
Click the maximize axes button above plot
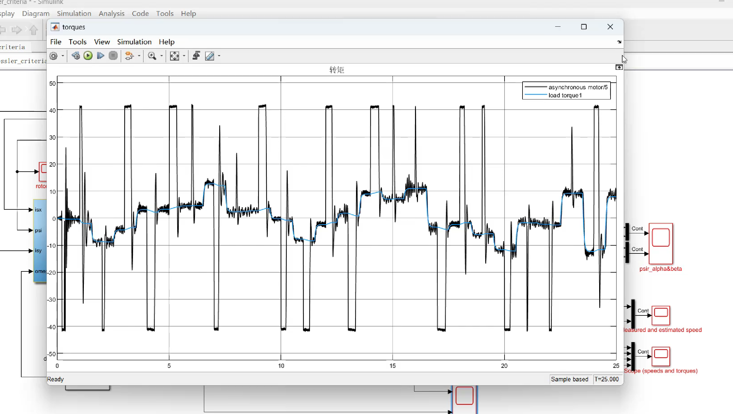[619, 67]
